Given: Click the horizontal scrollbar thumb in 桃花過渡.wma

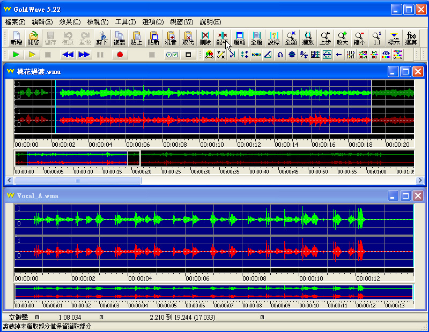Looking at the screenshot, I should [x=77, y=180].
